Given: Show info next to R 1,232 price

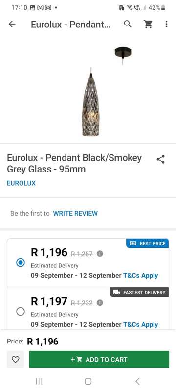Looking at the screenshot, I should pos(100,303).
